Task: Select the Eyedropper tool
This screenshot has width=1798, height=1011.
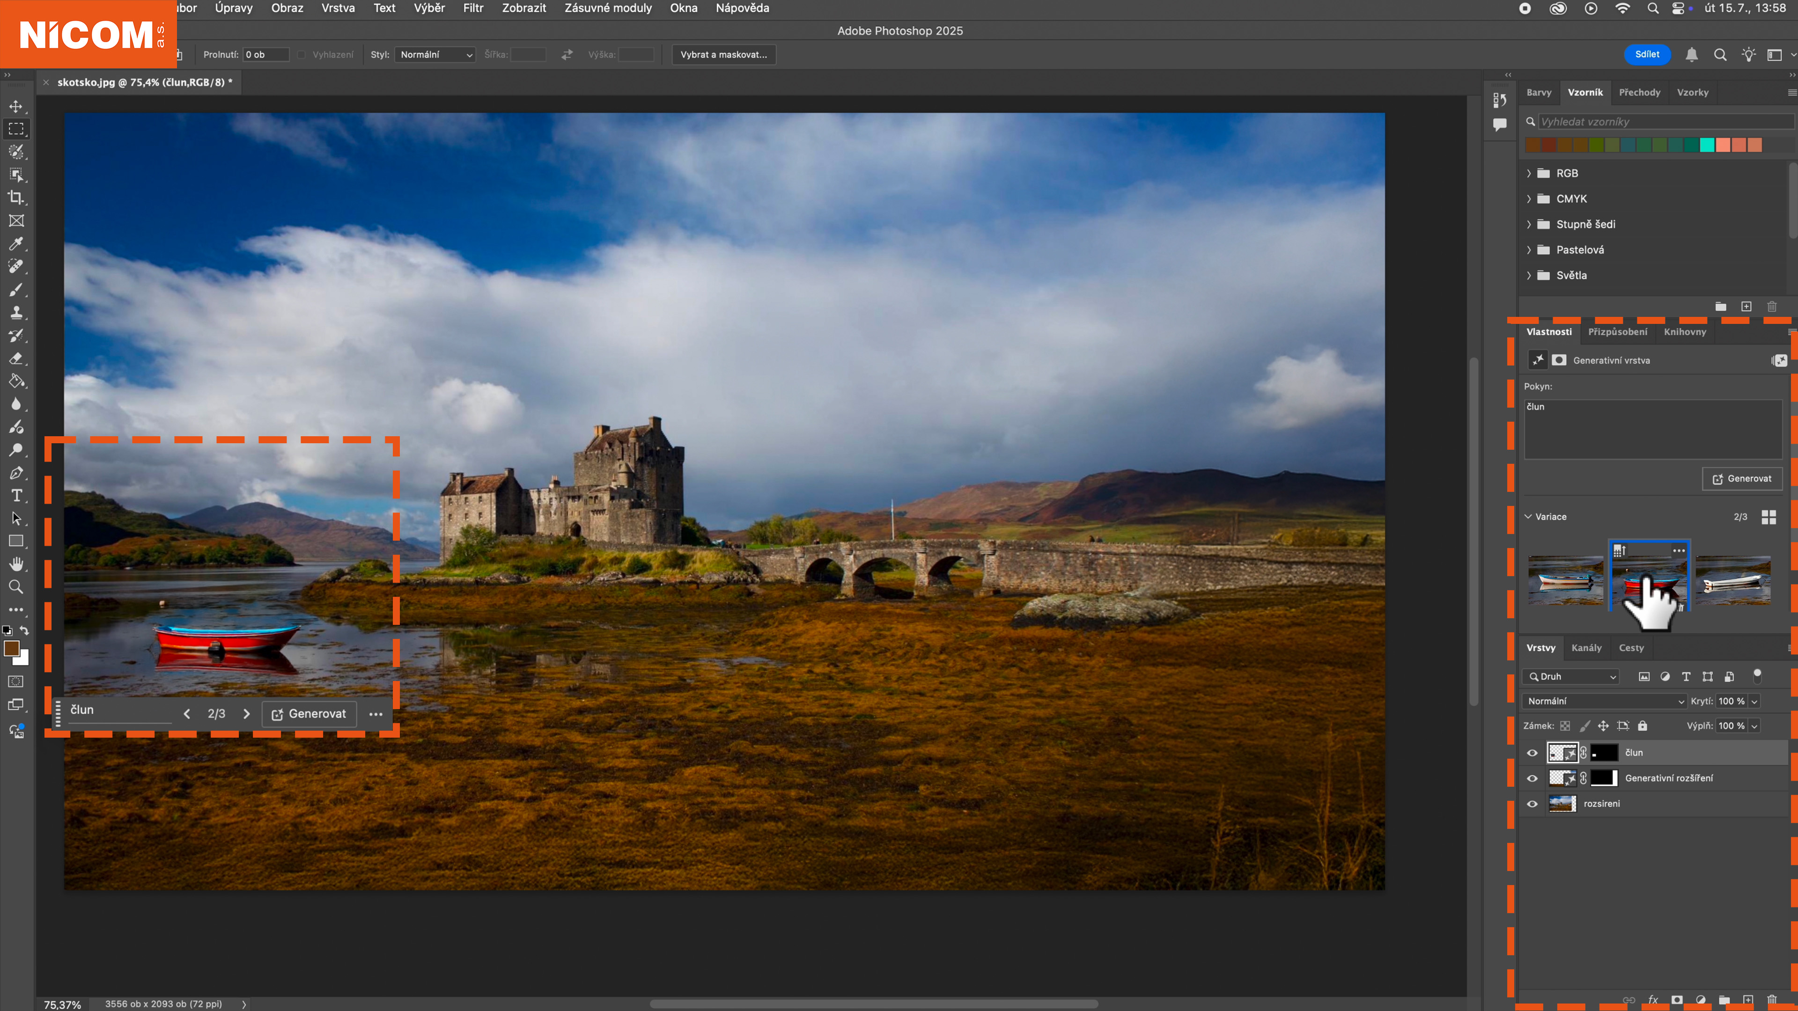Action: [16, 243]
